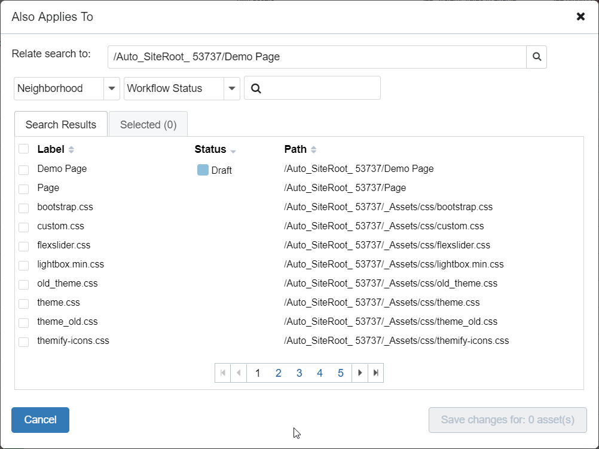Screen dimensions: 599x449
Task: Check the Demo Page checkbox
Action: tap(23, 169)
